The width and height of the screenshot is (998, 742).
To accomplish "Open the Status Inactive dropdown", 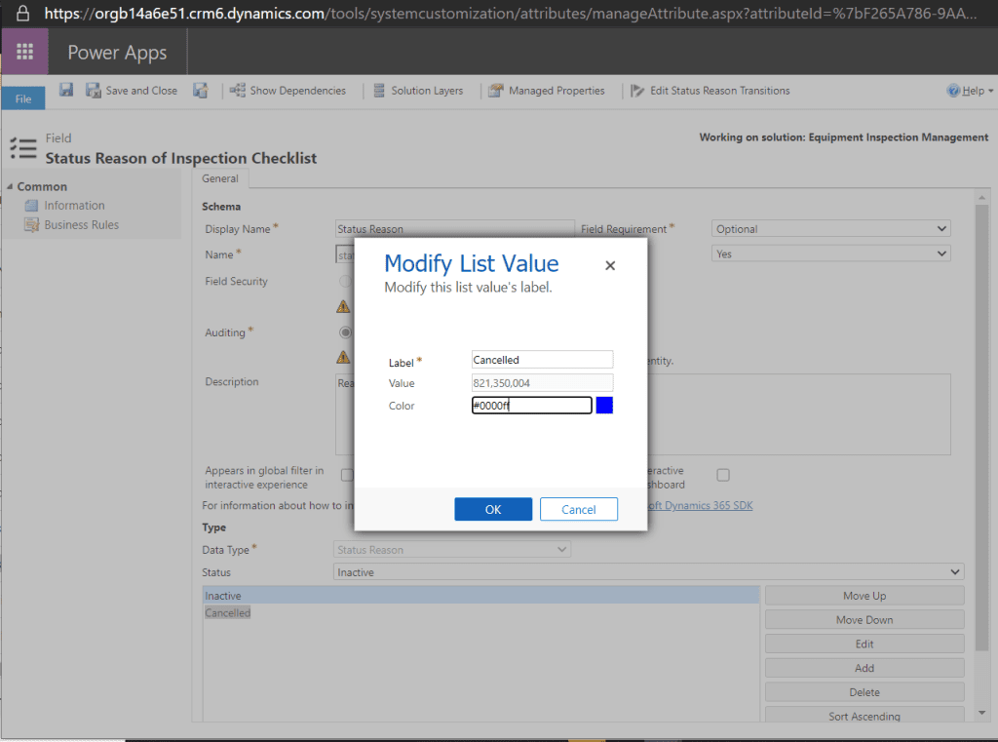I will point(648,572).
